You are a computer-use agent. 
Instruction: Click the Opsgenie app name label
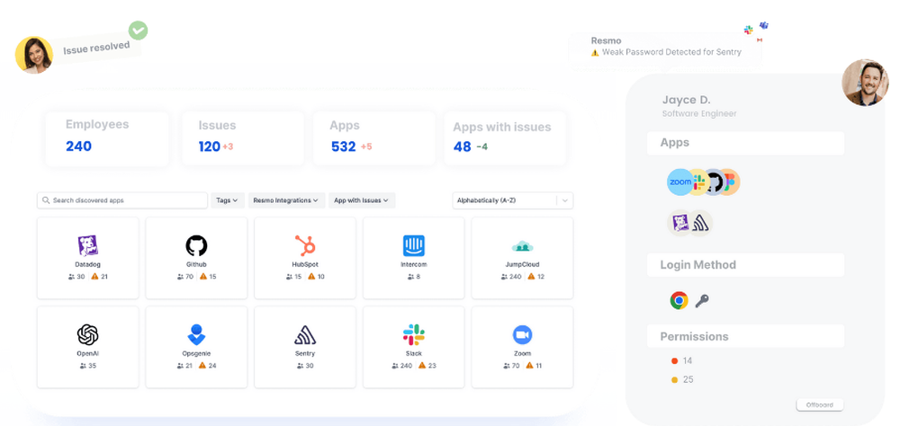click(196, 354)
